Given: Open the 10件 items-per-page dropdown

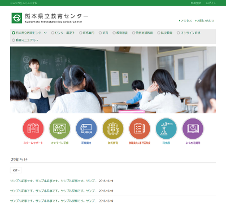Looking at the screenshot, I should (x=16, y=170).
